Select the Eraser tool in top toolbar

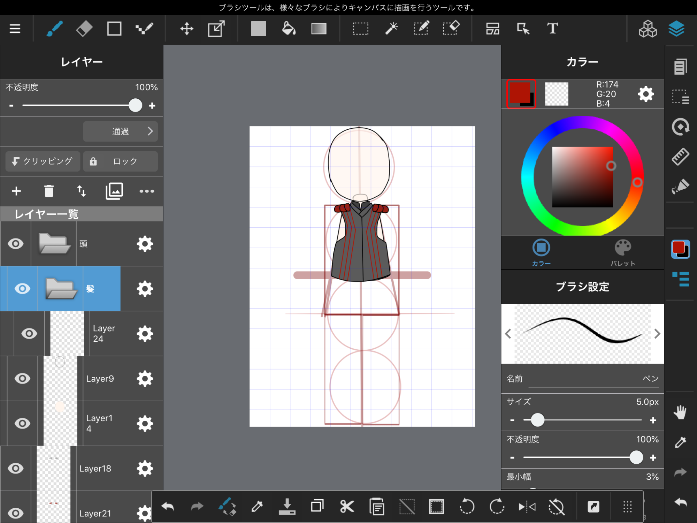[x=84, y=29]
